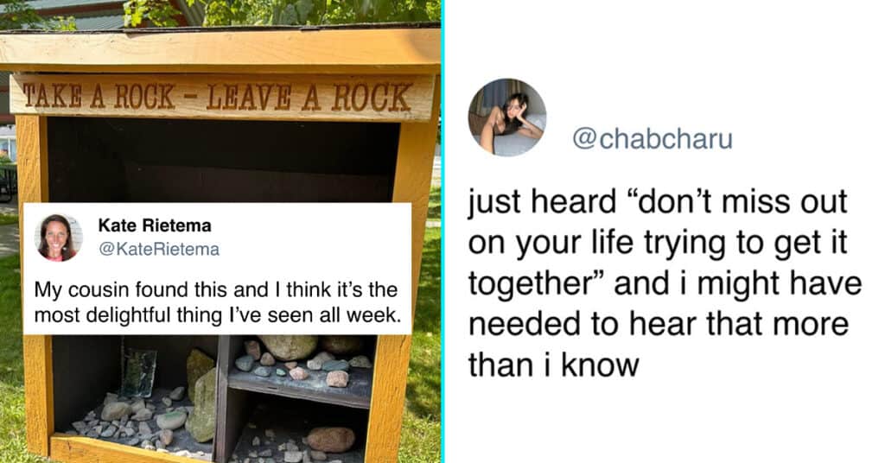Click the green tree foliage above the box

[x=283, y=12]
